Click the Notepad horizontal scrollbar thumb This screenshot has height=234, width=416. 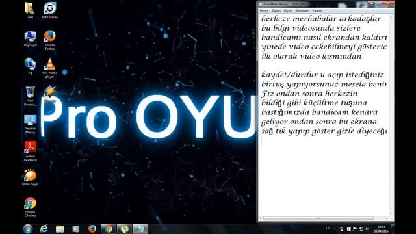coord(318,218)
